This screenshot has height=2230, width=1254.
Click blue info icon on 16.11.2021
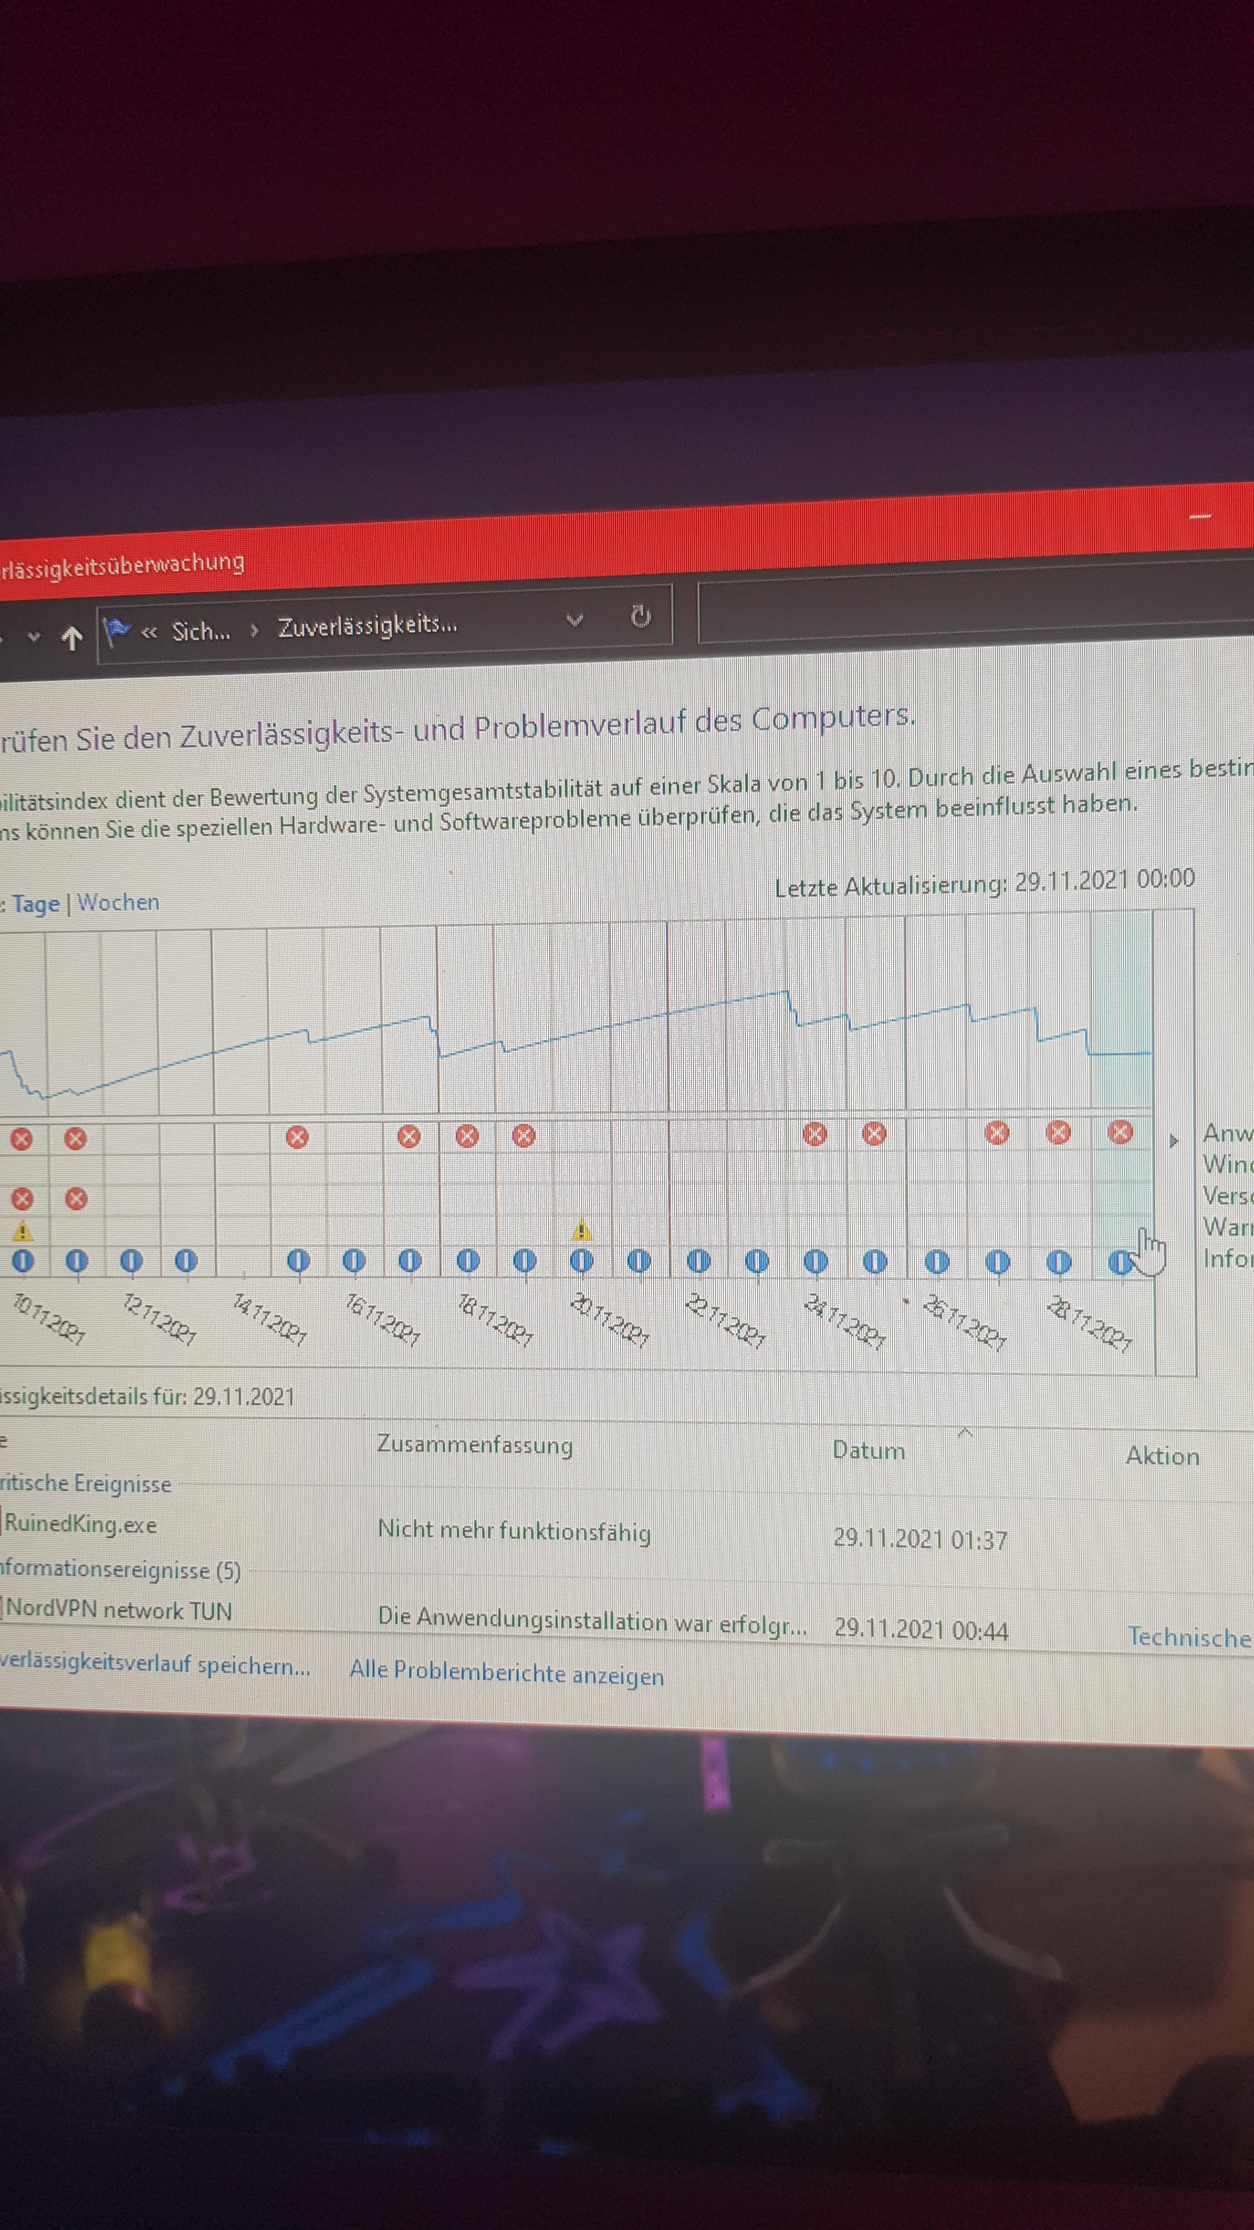coord(354,1260)
